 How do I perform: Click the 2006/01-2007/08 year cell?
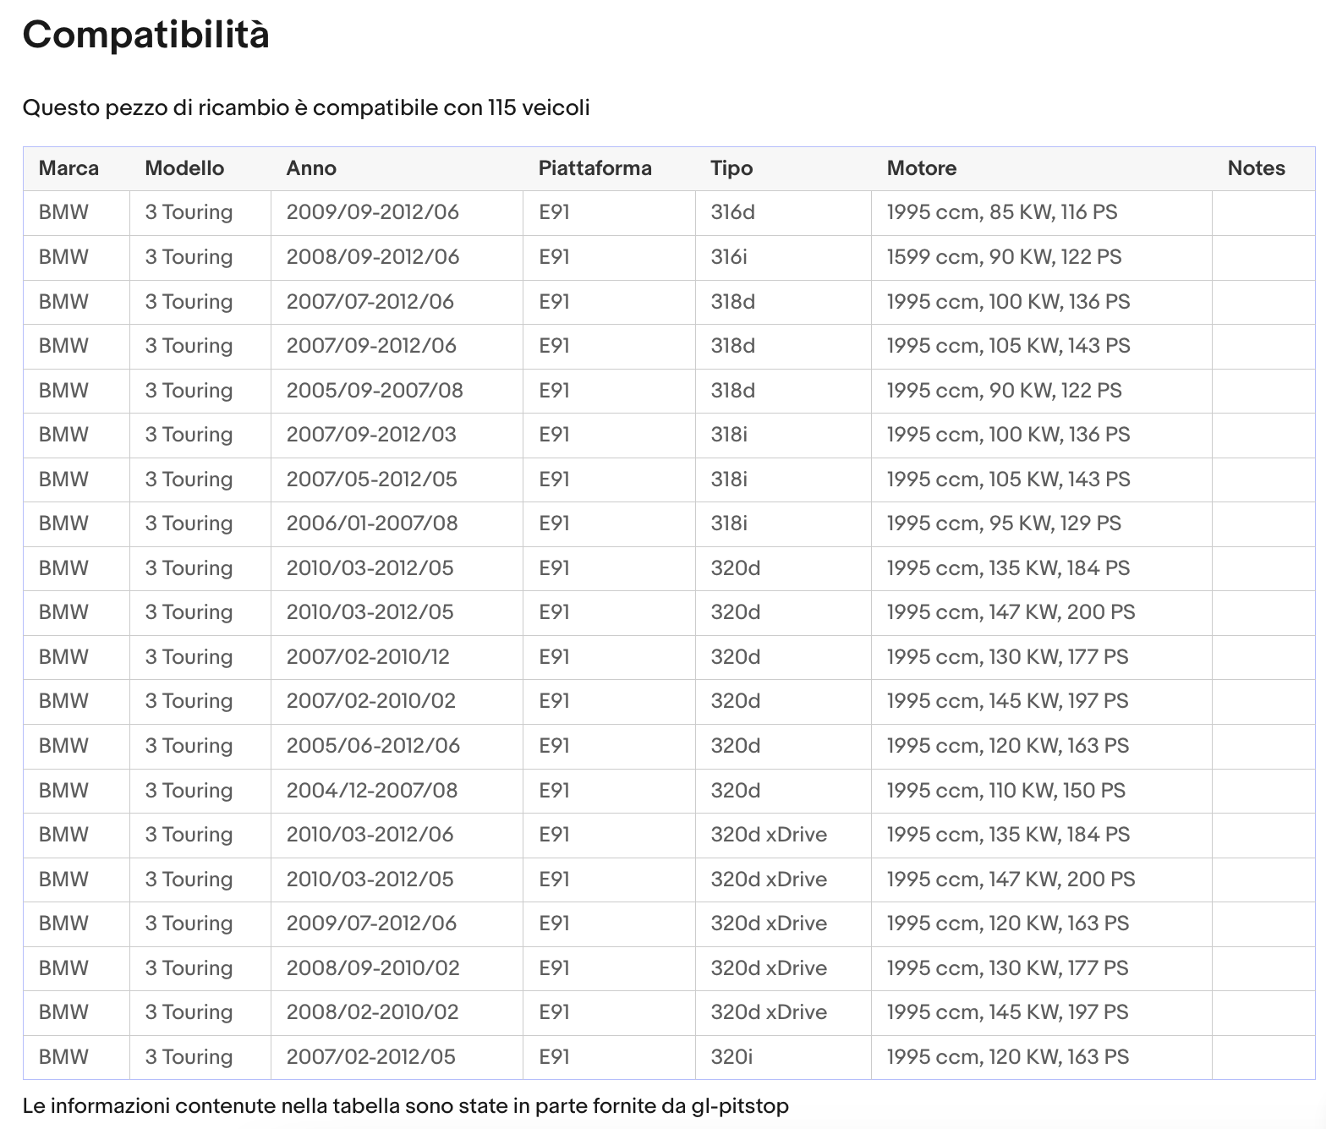(397, 523)
